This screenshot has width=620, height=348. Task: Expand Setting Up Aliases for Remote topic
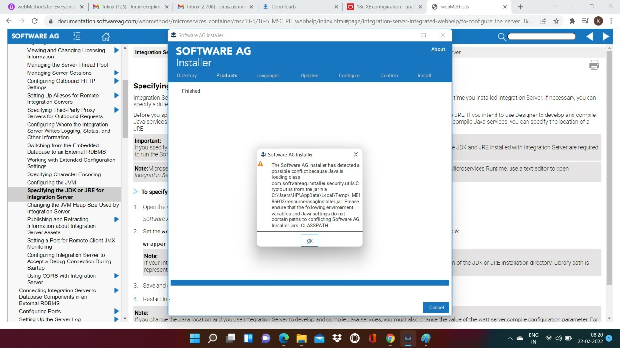click(x=116, y=95)
